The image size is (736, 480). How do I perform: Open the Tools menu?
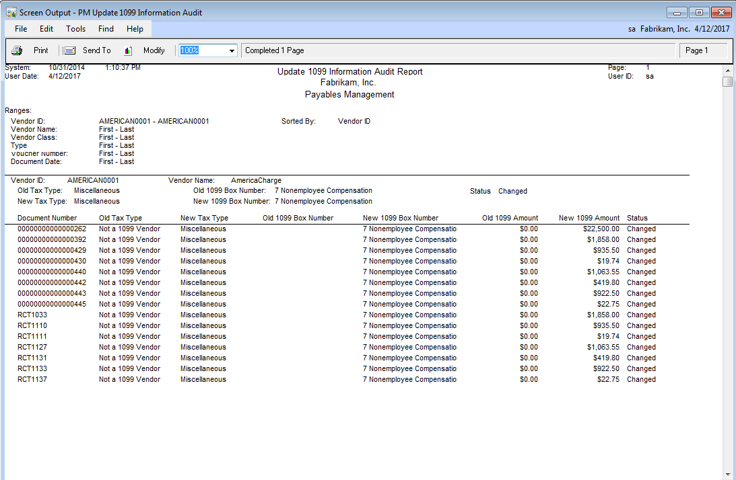[75, 29]
